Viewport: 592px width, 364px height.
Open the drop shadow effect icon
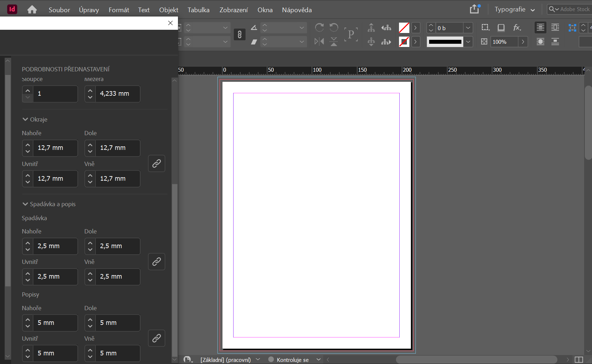pyautogui.click(x=501, y=28)
